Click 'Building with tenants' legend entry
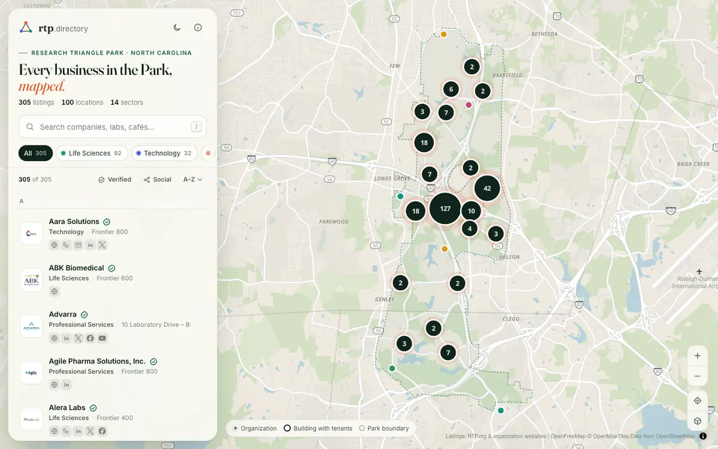This screenshot has height=449, width=718. tap(318, 429)
